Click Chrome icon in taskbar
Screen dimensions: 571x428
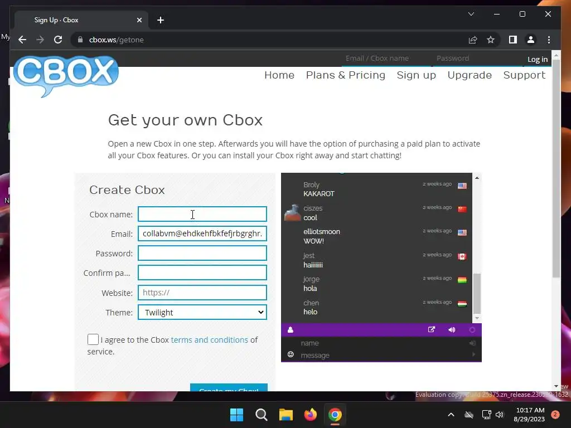click(335, 415)
